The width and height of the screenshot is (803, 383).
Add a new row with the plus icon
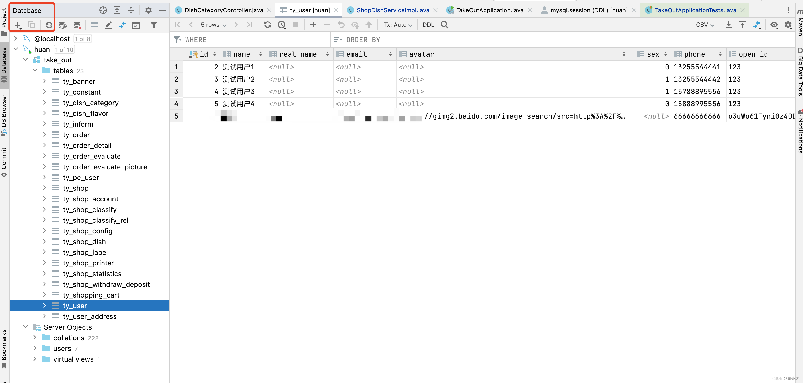pos(313,25)
